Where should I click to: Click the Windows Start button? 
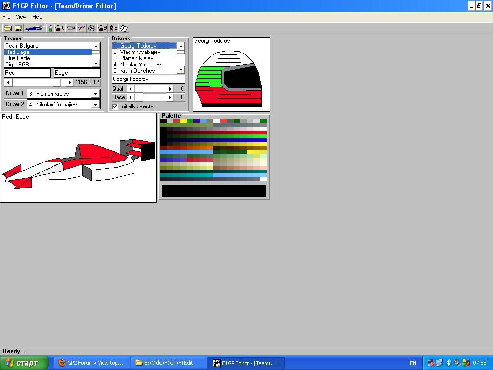(25, 363)
